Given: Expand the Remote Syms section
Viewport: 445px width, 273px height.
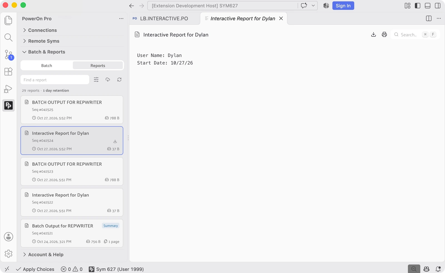Looking at the screenshot, I should [x=72, y=41].
